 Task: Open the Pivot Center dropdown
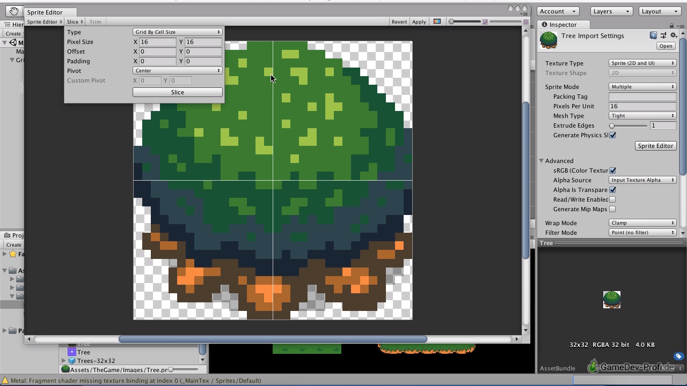pyautogui.click(x=177, y=71)
